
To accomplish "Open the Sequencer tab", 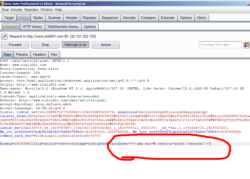I will [x=110, y=18].
